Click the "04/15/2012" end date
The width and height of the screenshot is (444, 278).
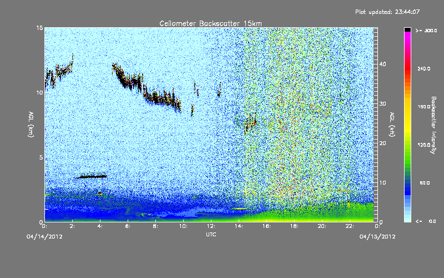click(x=377, y=236)
